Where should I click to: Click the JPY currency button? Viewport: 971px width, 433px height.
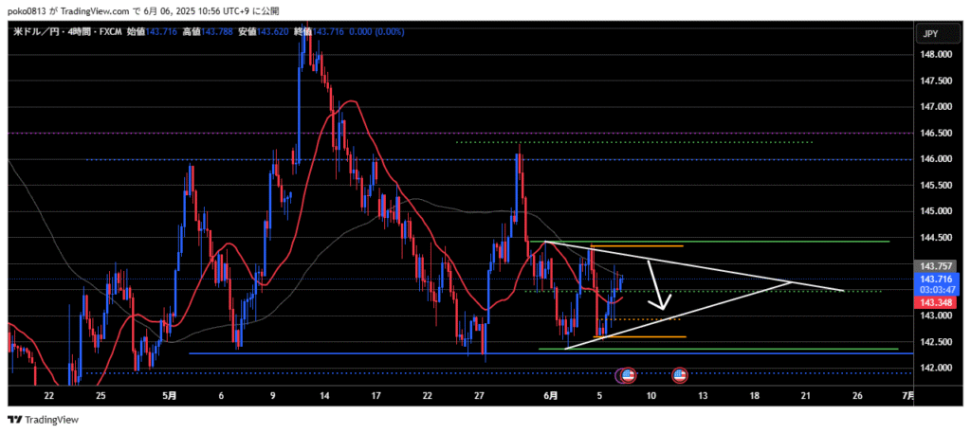(x=930, y=34)
